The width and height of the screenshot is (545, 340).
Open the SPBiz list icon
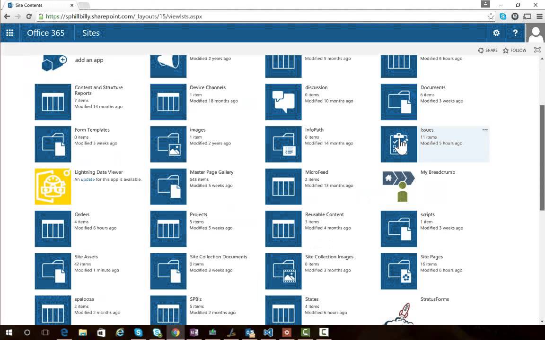tap(168, 310)
